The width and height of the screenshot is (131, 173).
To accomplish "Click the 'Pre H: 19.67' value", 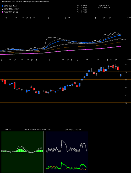I will (82, 8).
